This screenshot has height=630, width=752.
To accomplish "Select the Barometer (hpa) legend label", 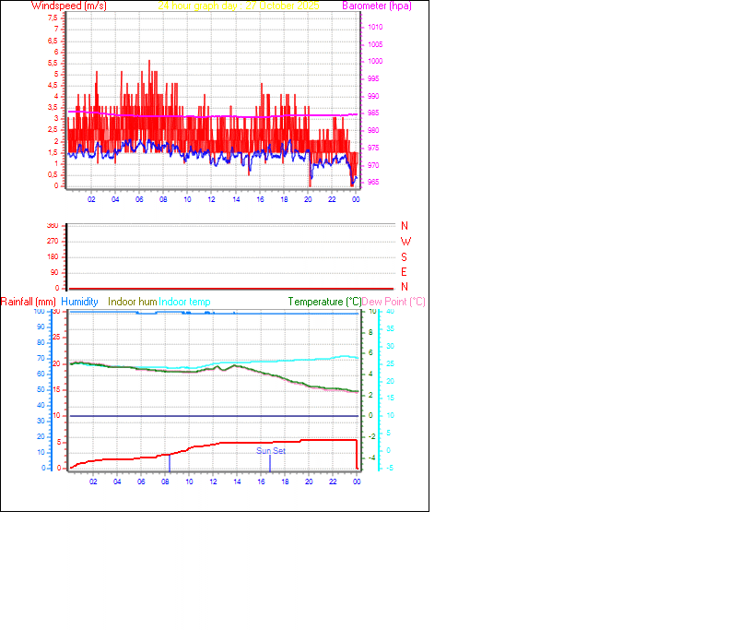I will point(377,6).
